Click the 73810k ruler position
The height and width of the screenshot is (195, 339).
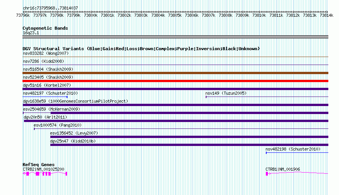click(259, 15)
